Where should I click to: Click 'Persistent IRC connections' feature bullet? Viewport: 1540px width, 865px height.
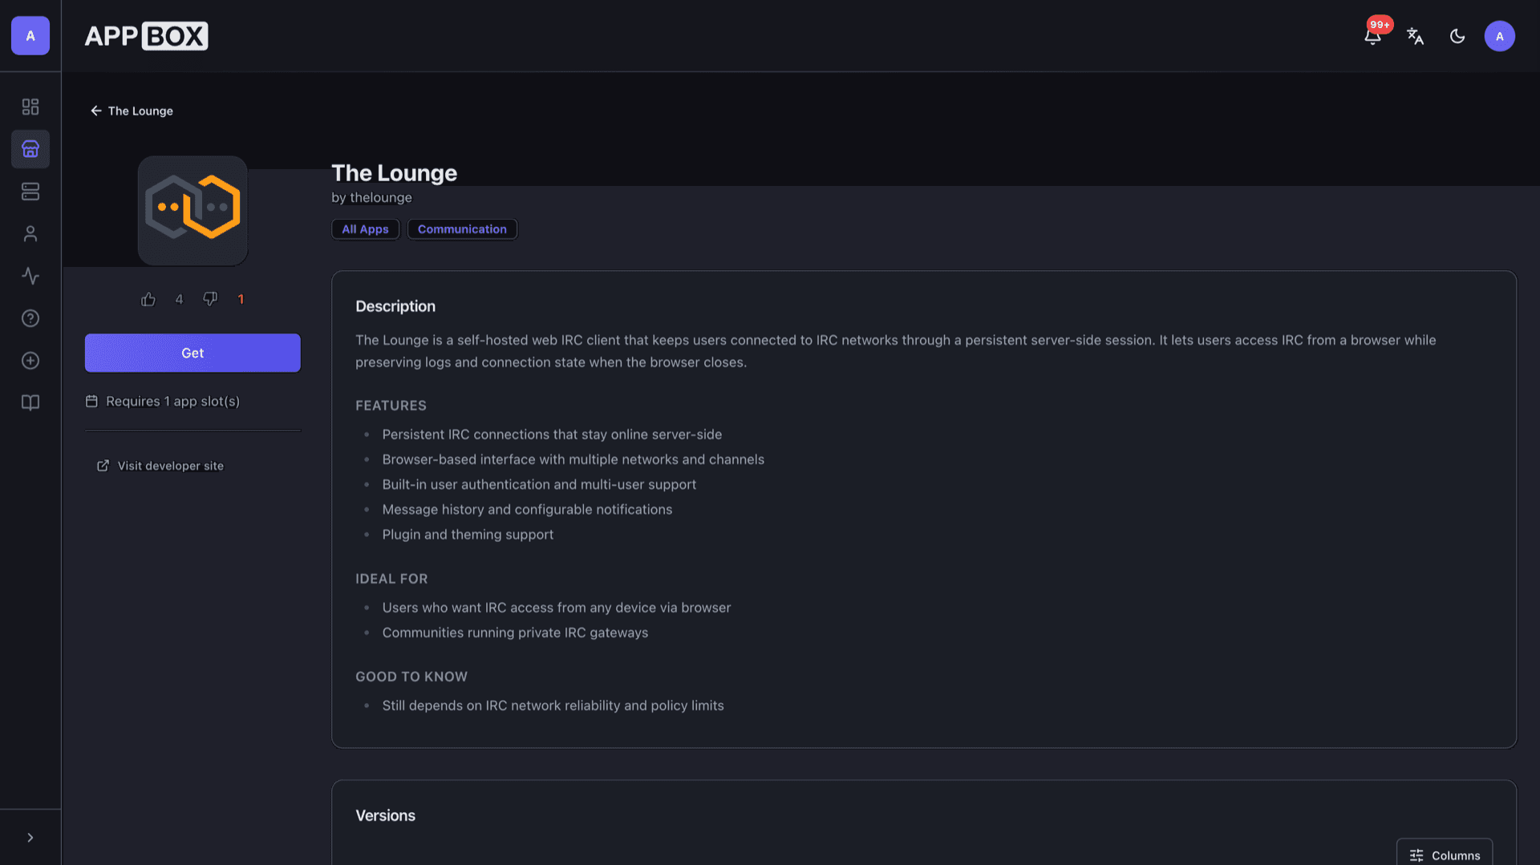tap(552, 435)
